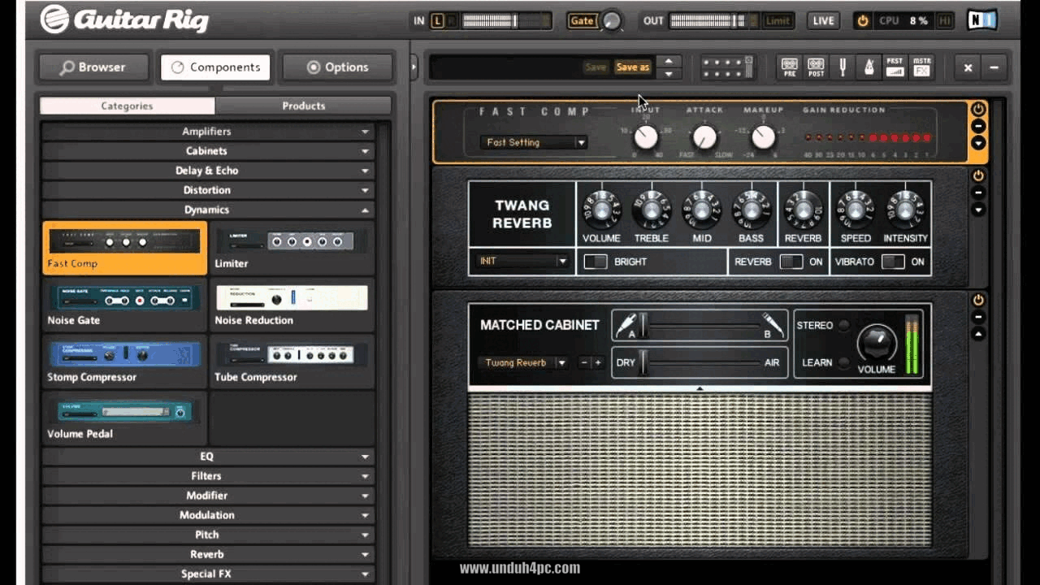The image size is (1040, 585).
Task: Toggle the noise Gate button
Action: click(x=582, y=21)
